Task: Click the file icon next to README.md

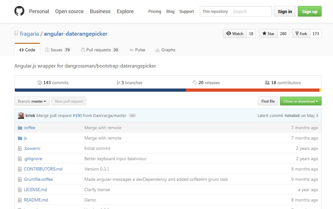Action: [20, 200]
